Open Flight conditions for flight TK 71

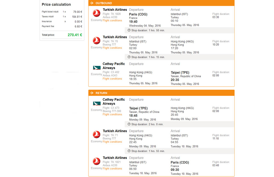pos(112,142)
